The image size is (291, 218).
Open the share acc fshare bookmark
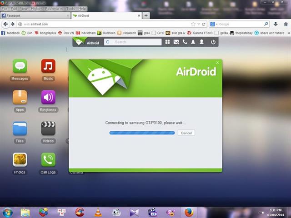pos(270,33)
